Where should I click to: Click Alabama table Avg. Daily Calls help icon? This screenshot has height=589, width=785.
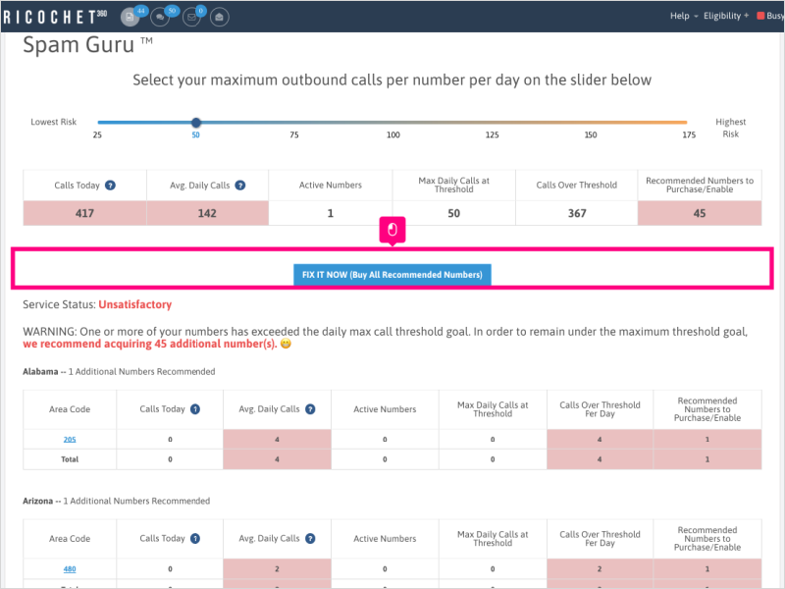tap(310, 409)
